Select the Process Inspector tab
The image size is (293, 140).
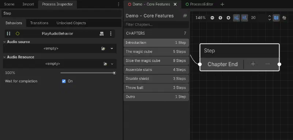tap(58, 4)
